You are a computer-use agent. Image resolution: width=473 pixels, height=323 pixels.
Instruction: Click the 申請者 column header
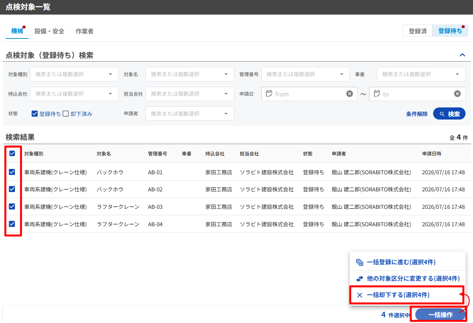pyautogui.click(x=339, y=154)
